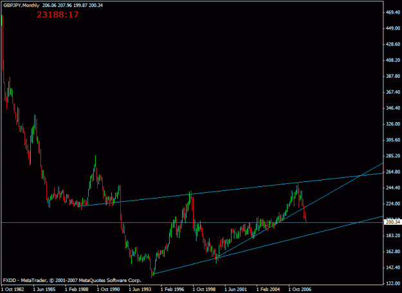Click the 326.00 price axis label

pos(394,124)
